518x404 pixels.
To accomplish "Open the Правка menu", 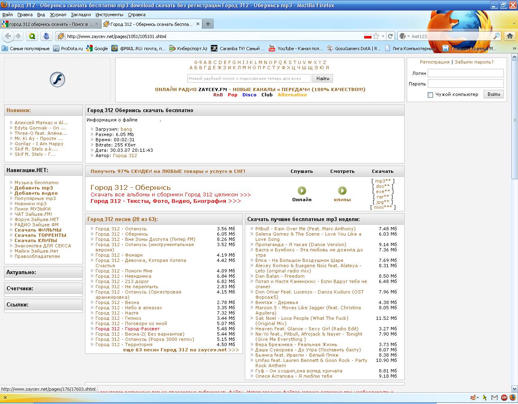I will (25, 15).
